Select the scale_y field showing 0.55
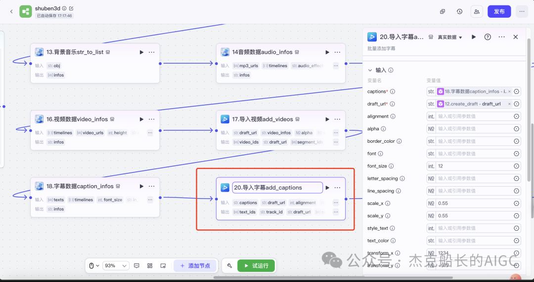Screen dimensions: 534x282 click(475, 216)
